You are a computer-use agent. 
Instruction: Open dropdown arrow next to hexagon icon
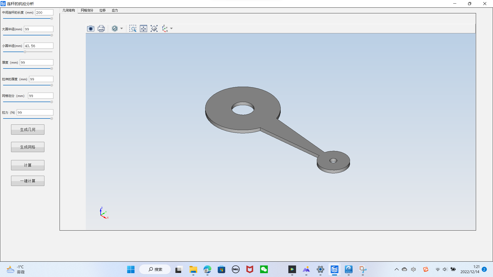(122, 28)
